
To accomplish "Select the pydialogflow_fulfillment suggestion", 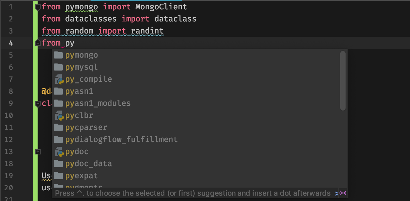I will (x=121, y=139).
